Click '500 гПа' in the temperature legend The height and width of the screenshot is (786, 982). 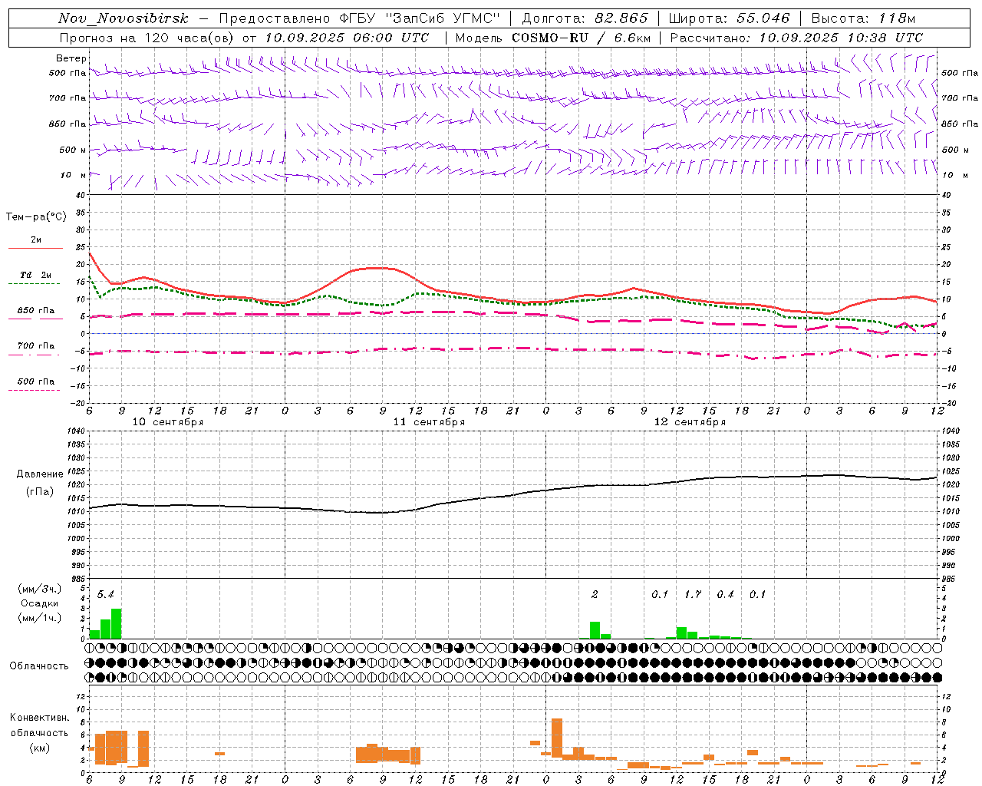pos(35,381)
